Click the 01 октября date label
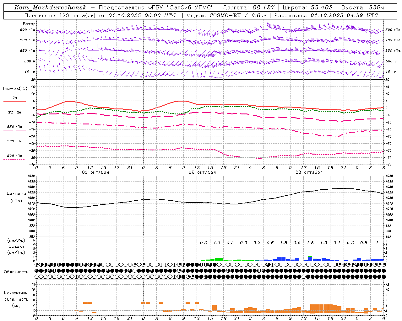Viewport: 402px width, 321px height. [x=95, y=172]
